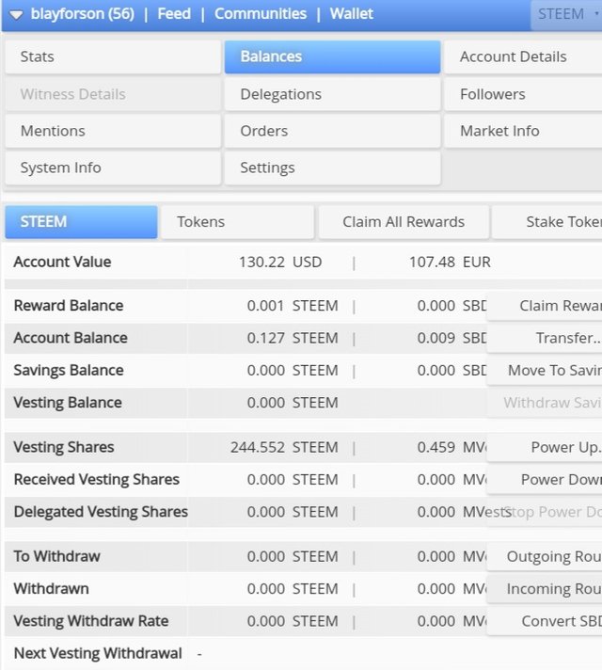This screenshot has height=670, width=602.
Task: Open the Settings tab
Action: pyautogui.click(x=332, y=167)
